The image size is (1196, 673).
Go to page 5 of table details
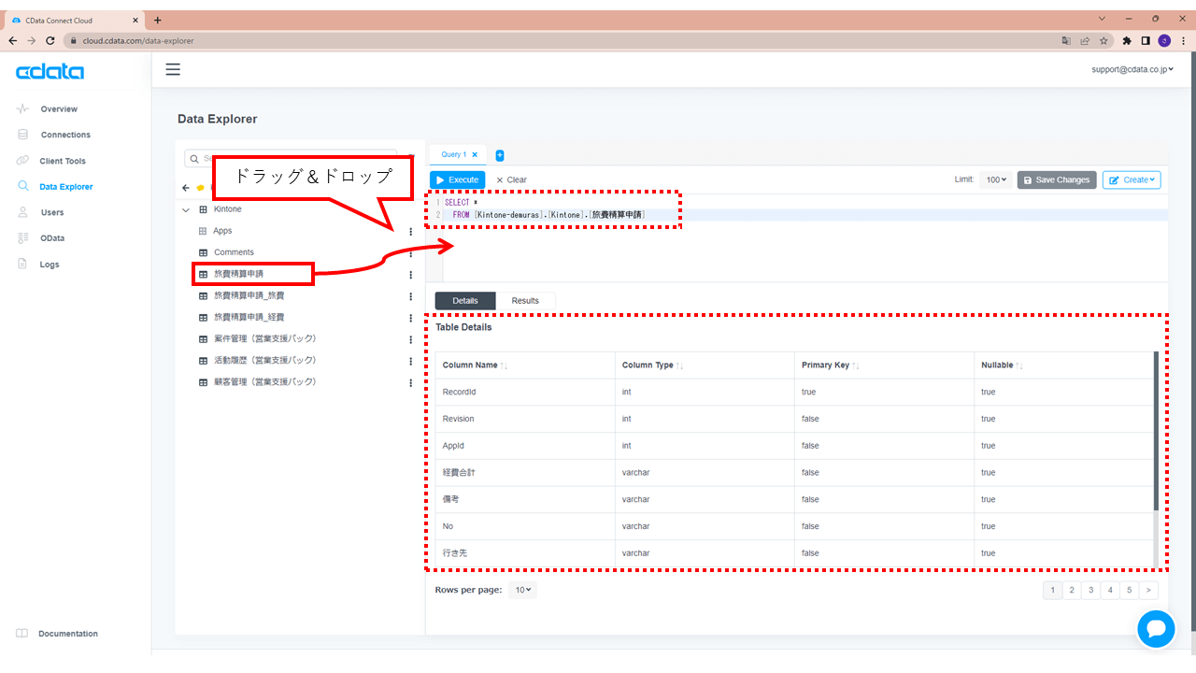[x=1130, y=590]
